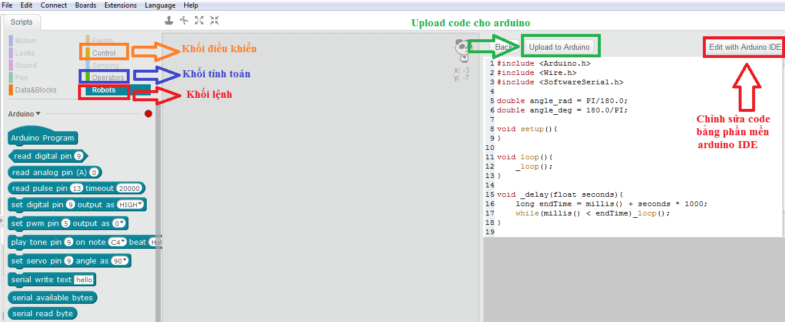Switch to the Scripts tab

click(x=22, y=22)
